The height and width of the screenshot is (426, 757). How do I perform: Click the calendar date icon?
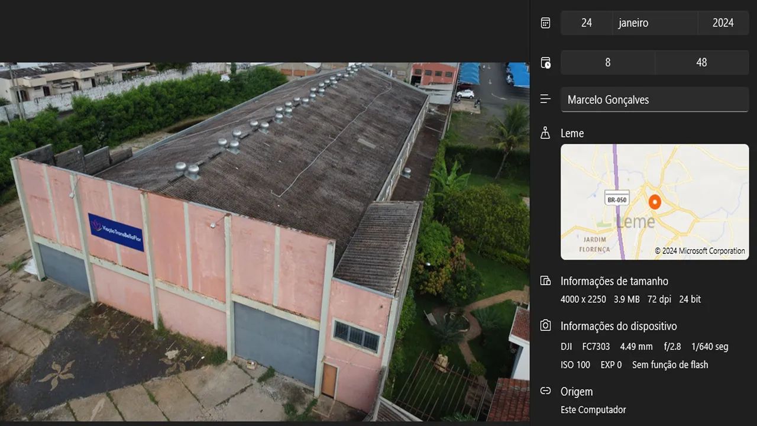click(x=545, y=23)
